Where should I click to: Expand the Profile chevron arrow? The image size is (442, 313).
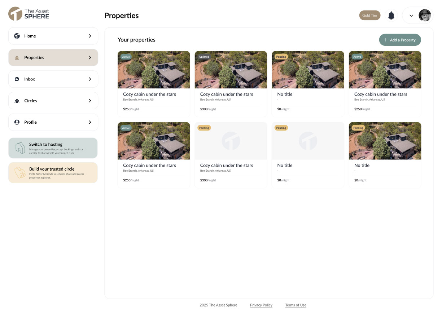click(90, 122)
